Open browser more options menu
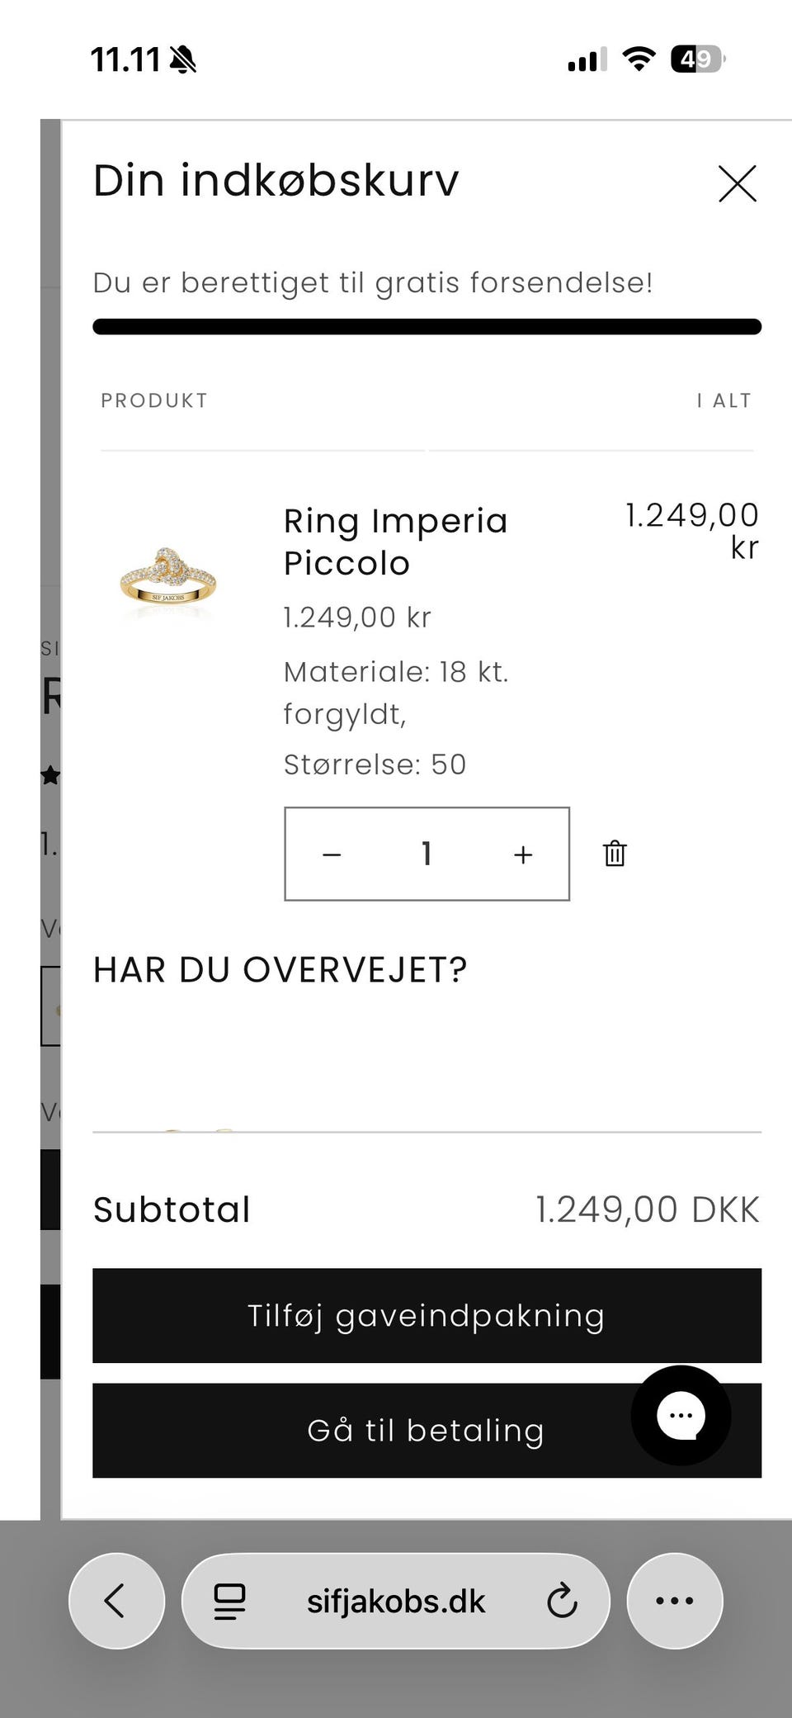Screen dimensions: 792x1718 coord(674,1601)
